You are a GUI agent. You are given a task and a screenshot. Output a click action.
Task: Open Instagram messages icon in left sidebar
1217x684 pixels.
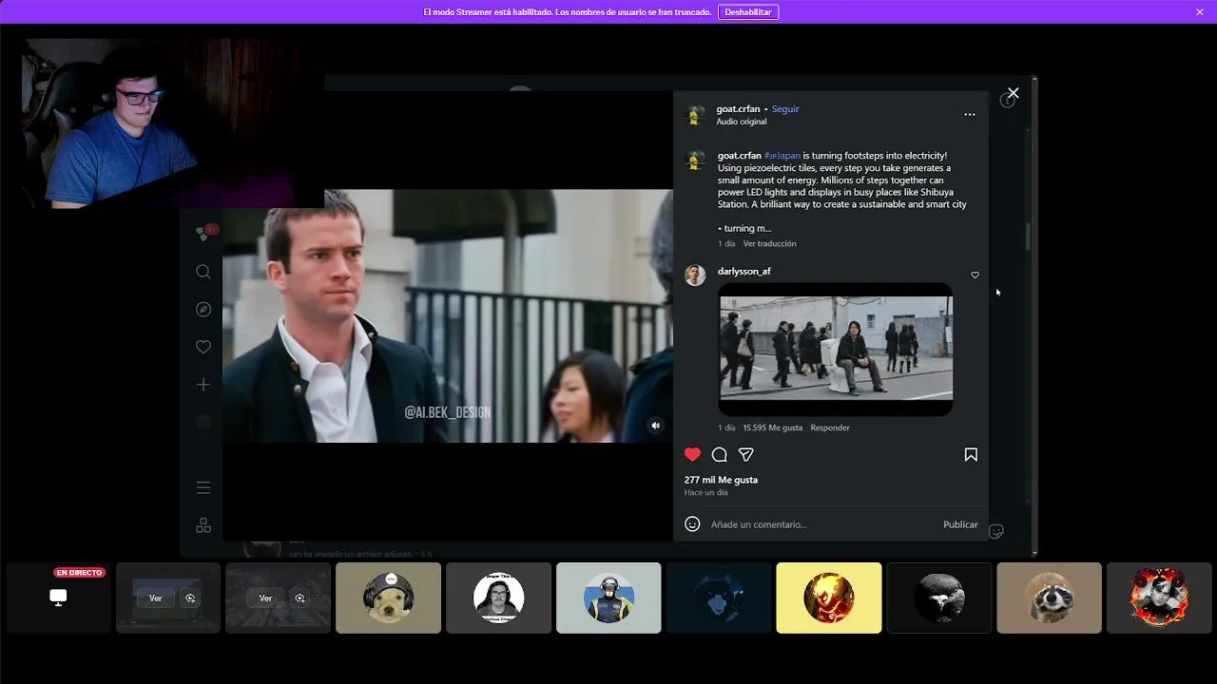[x=203, y=233]
